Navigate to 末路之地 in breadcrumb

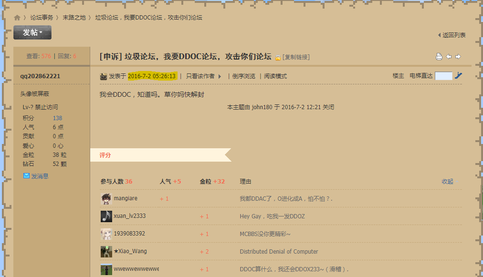pyautogui.click(x=74, y=18)
